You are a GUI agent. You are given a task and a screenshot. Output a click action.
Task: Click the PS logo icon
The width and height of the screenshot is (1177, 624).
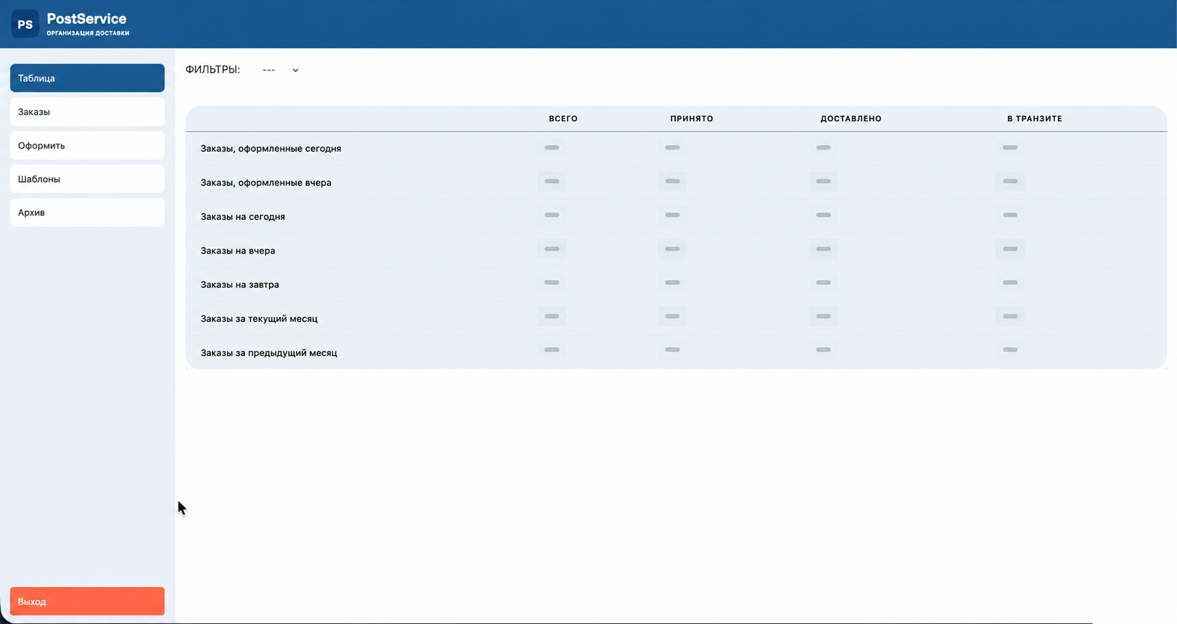tap(25, 24)
